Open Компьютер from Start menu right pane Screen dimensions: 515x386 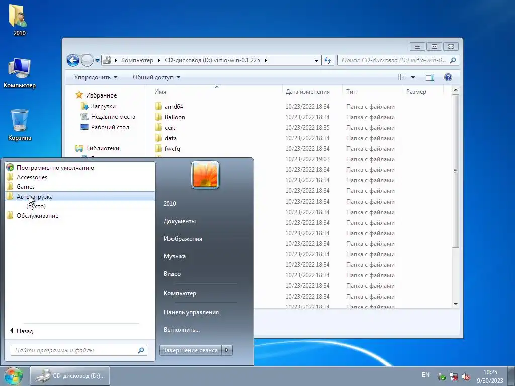180,293
